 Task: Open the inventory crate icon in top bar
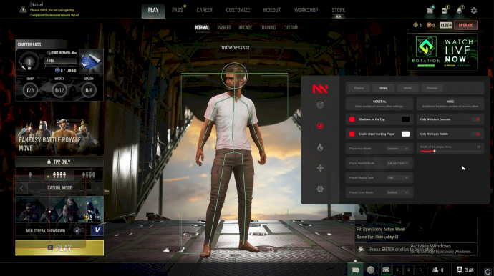tap(430, 10)
